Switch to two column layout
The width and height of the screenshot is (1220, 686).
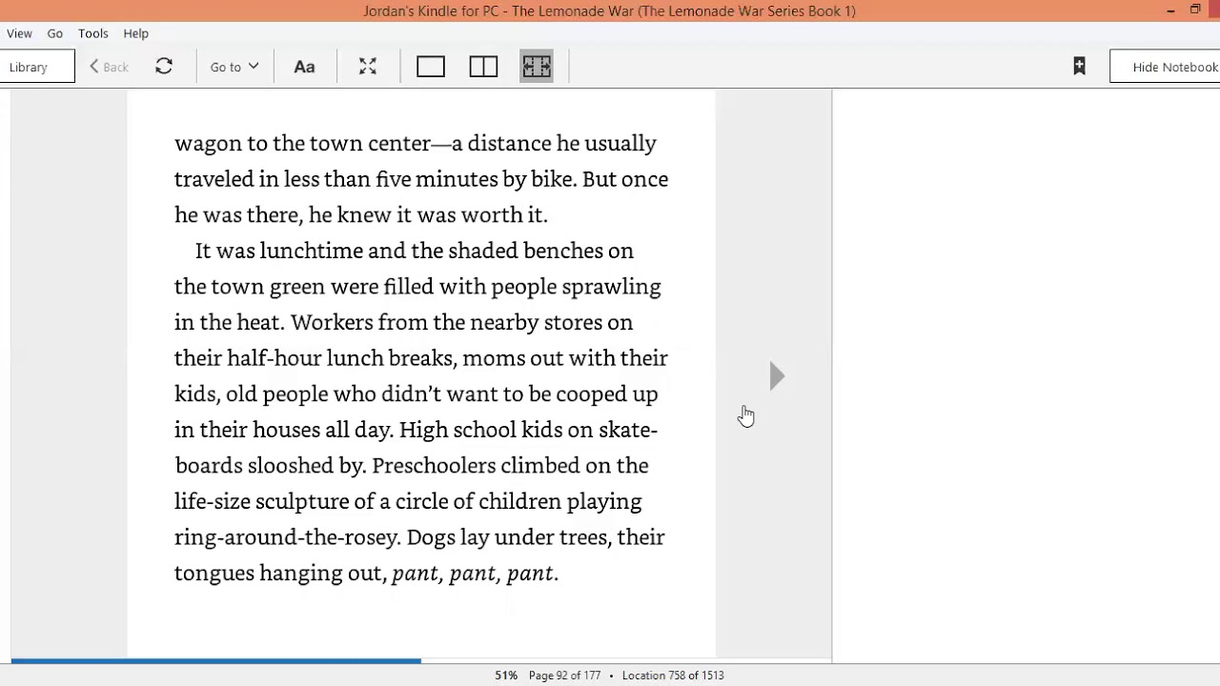coord(483,67)
